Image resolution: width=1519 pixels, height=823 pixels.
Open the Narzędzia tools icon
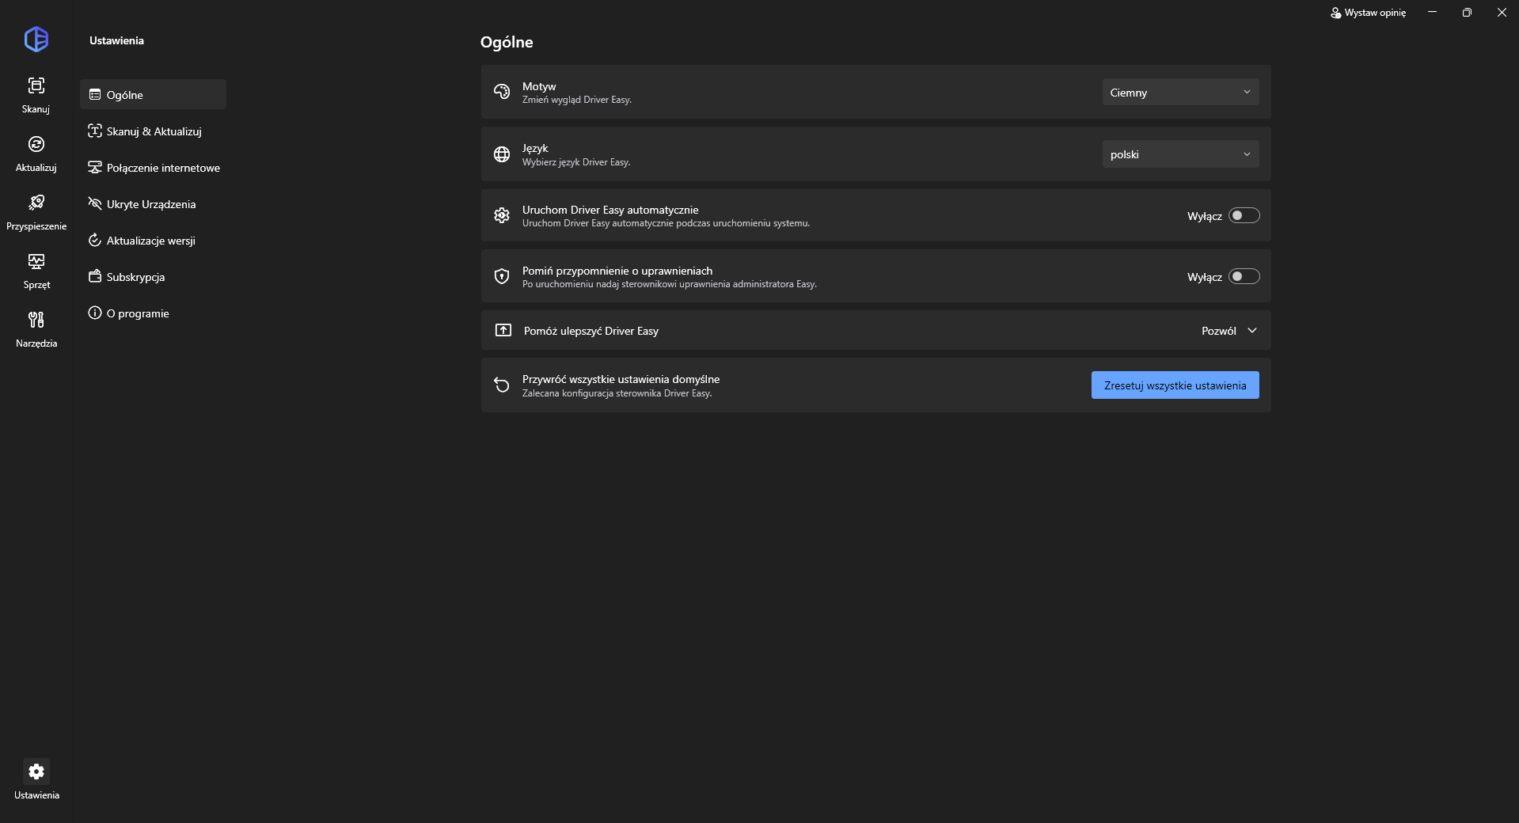(x=36, y=320)
